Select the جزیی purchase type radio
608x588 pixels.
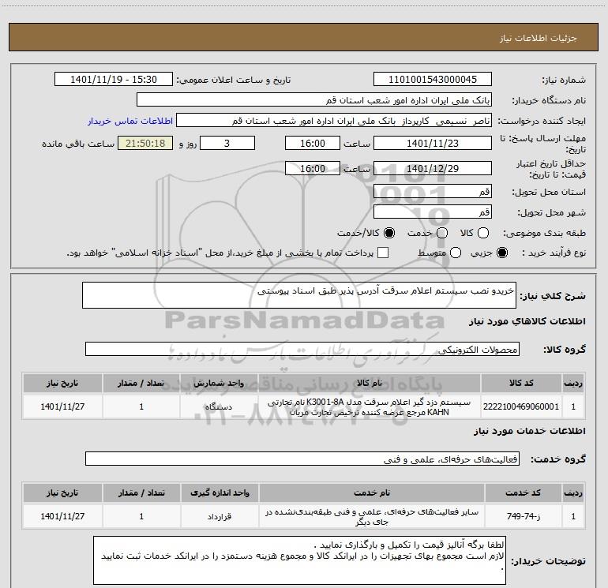coord(502,253)
